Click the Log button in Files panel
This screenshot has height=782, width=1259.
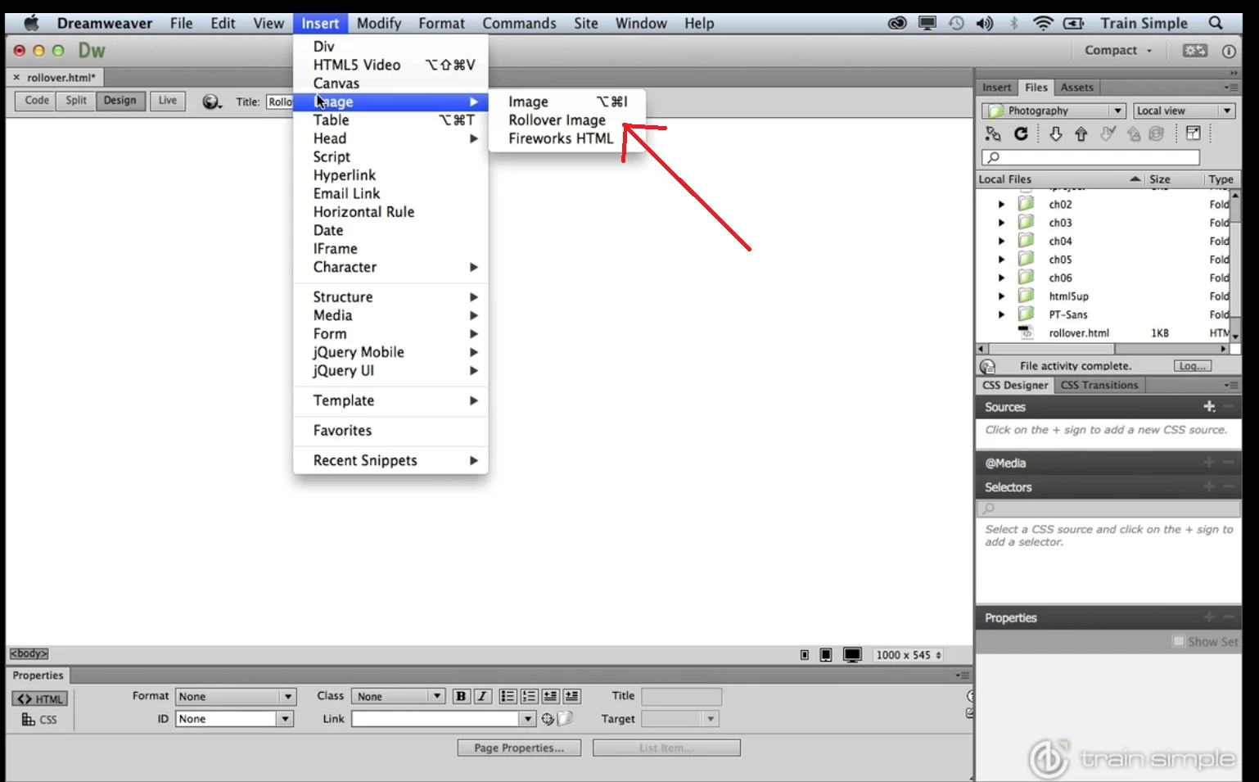(1192, 366)
